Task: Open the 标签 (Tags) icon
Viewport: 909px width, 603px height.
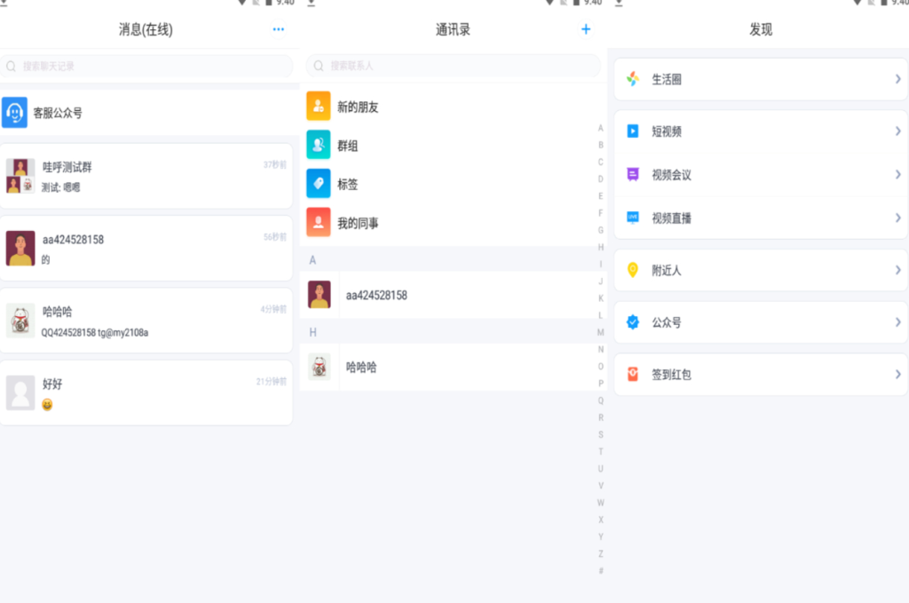Action: pos(317,184)
